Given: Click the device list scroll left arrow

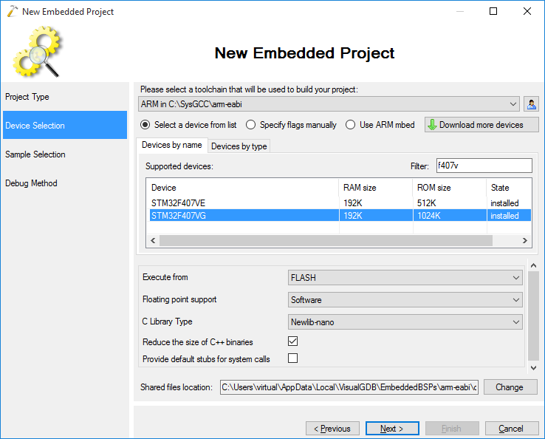Looking at the screenshot, I should click(x=153, y=240).
